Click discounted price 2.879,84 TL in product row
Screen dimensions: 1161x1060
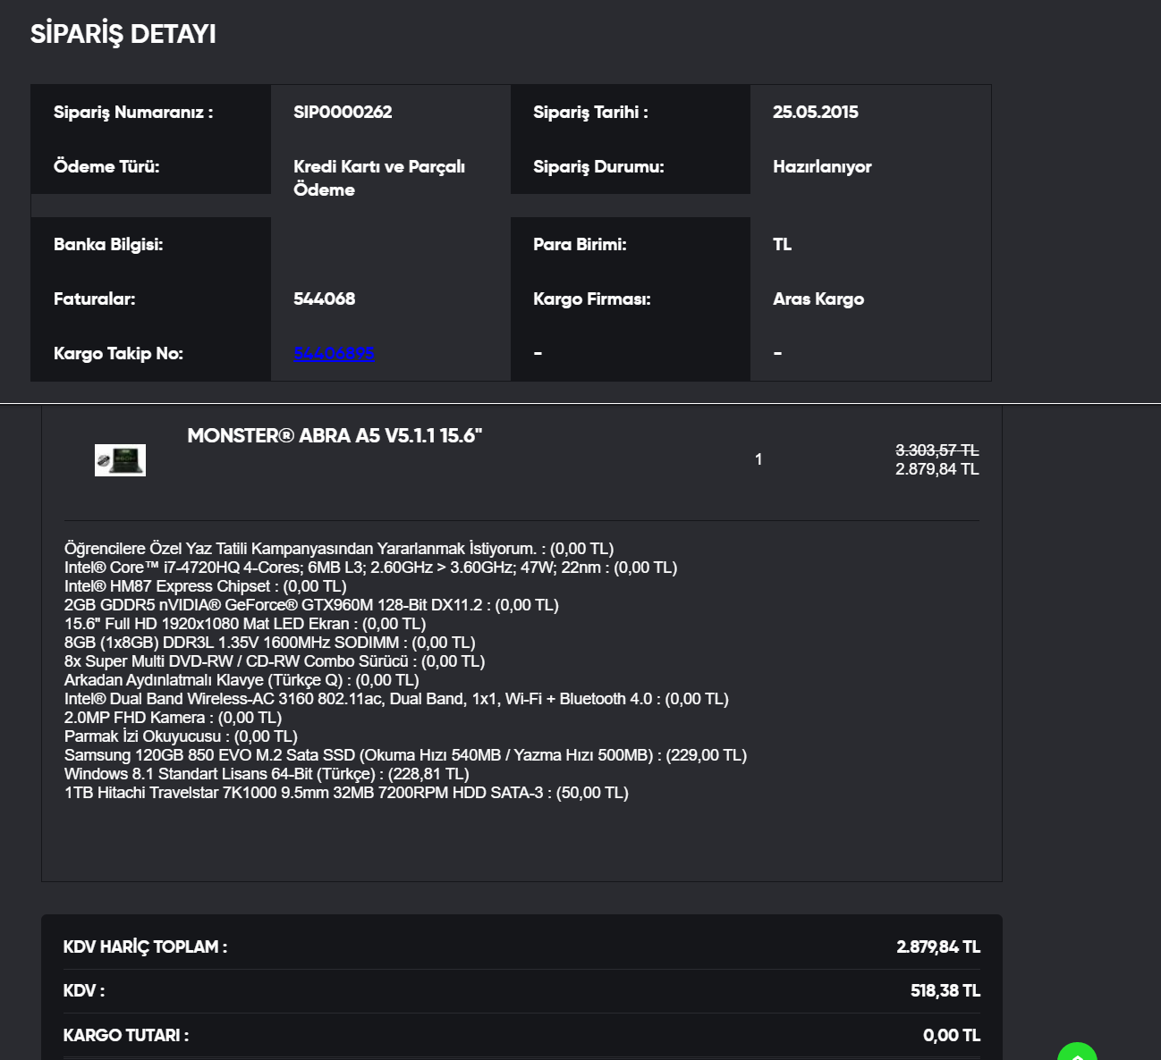coord(937,469)
